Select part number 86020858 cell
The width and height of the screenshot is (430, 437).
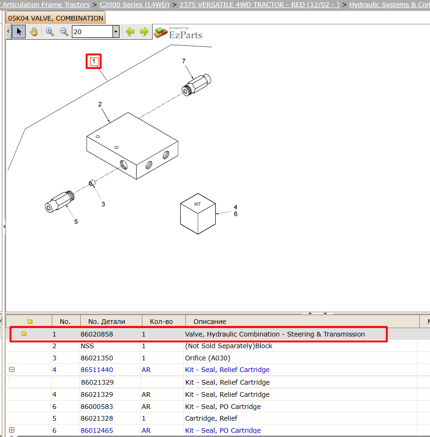(x=97, y=334)
